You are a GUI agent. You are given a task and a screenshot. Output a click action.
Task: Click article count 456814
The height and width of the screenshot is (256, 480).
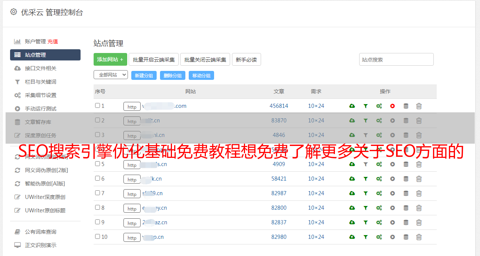(279, 106)
